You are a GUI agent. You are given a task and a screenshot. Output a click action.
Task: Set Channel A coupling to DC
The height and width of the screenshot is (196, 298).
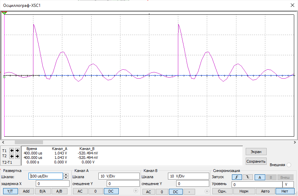tap(111, 191)
